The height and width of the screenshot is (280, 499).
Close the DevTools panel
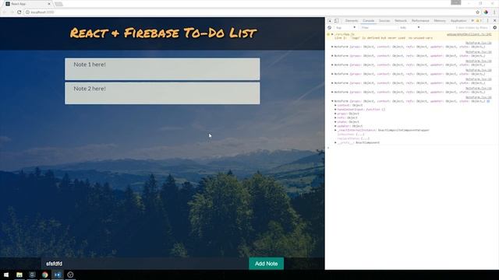(494, 21)
